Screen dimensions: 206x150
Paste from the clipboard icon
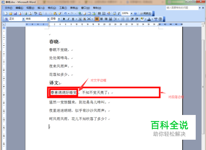coord(55,14)
